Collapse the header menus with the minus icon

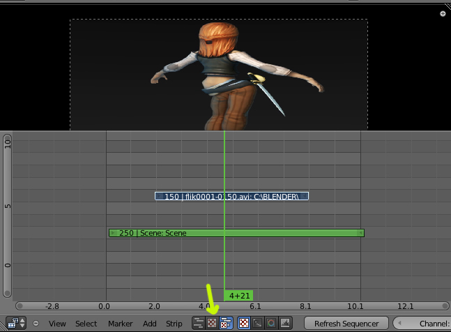click(36, 324)
